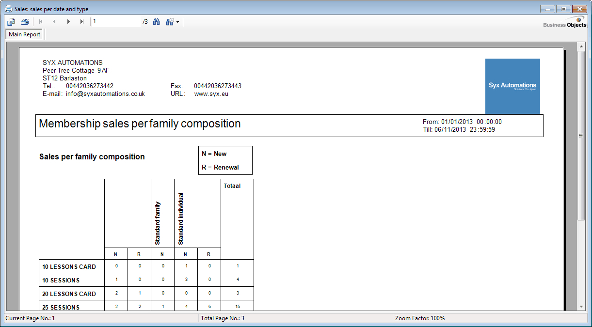Image resolution: width=592 pixels, height=327 pixels.
Task: Jump to the last page
Action: (x=82, y=22)
